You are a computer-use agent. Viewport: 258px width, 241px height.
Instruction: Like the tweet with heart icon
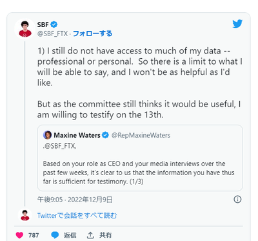(x=19, y=235)
